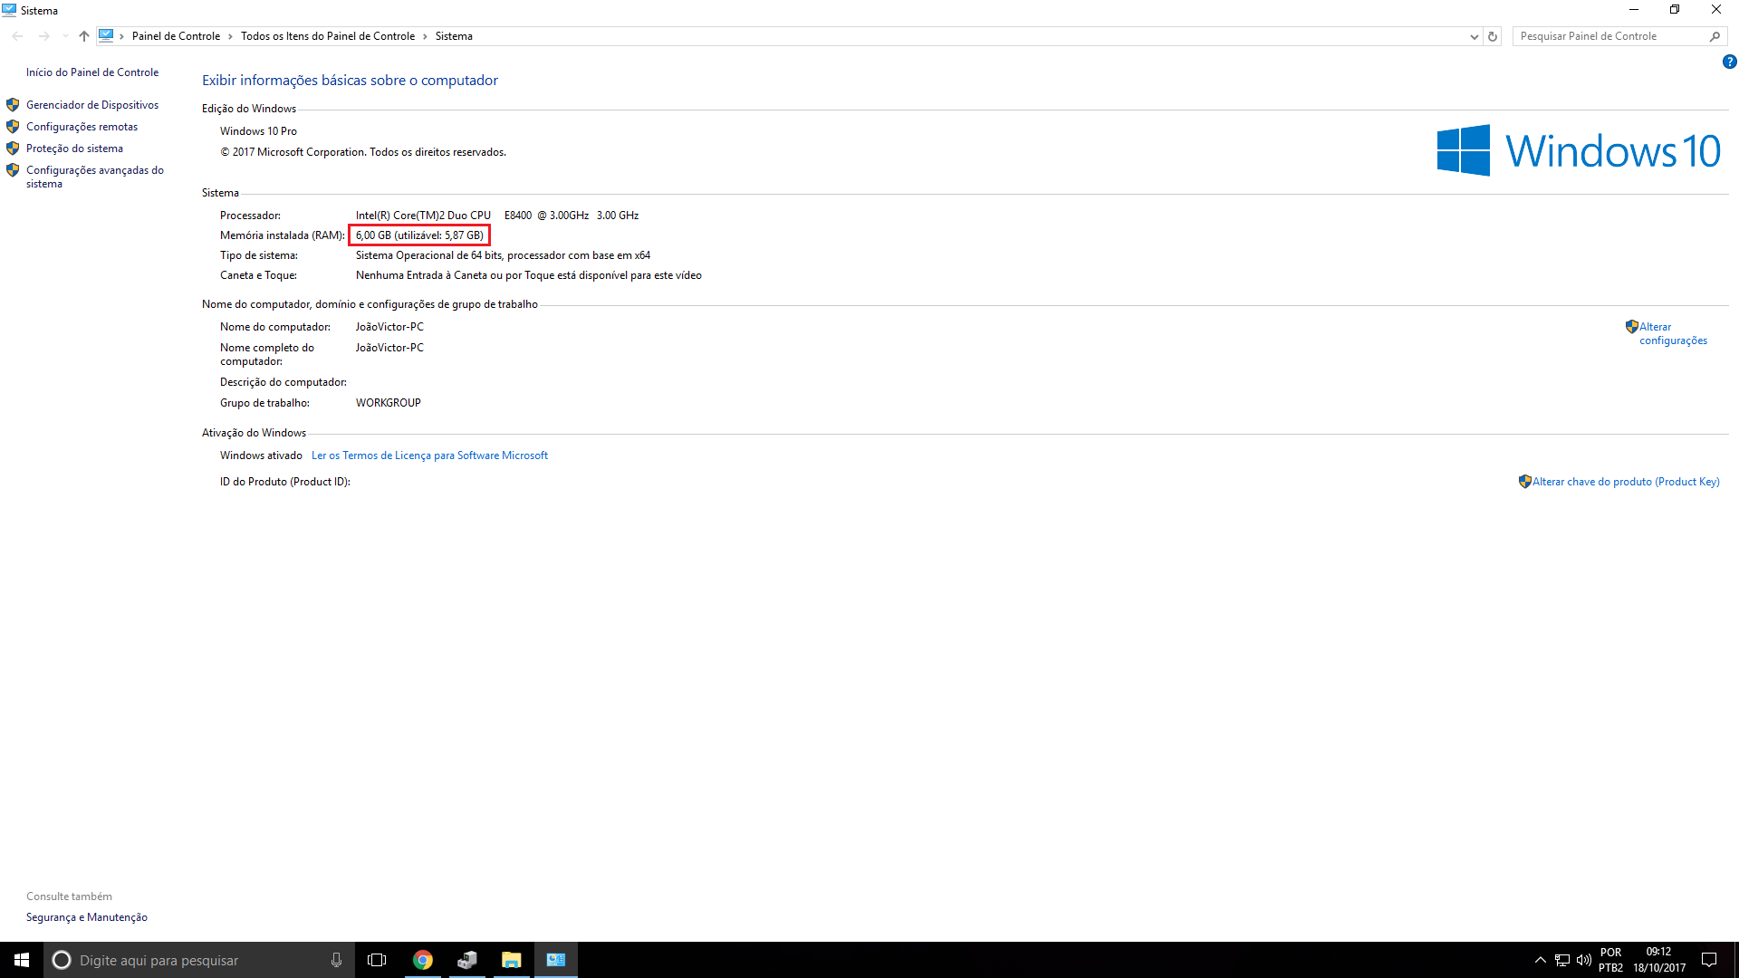Click the volume speaker tray icon
Viewport: 1739px width, 978px height.
coord(1584,960)
